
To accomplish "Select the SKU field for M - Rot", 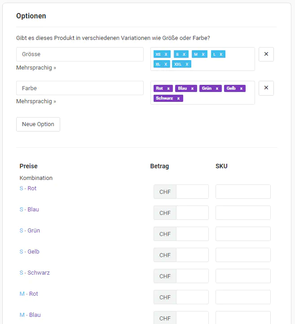I will coord(243,297).
